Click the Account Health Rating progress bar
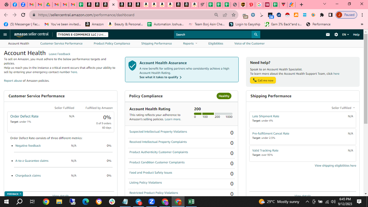This screenshot has height=207, width=368. pos(213,114)
